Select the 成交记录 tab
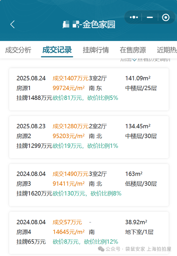 click(57, 50)
